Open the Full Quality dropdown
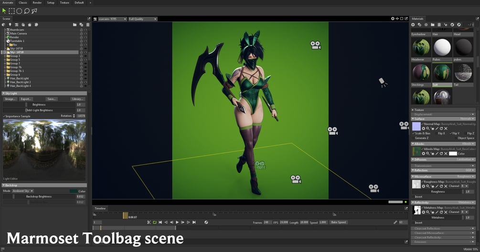This screenshot has width=480, height=252. pyautogui.click(x=143, y=19)
